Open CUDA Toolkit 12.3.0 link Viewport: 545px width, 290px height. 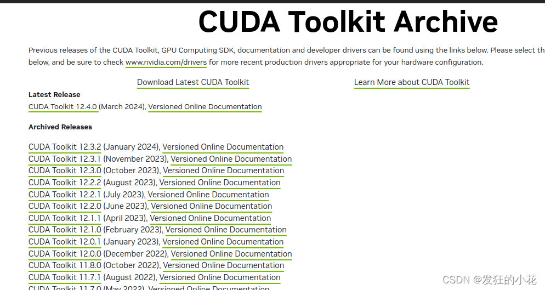[65, 170]
